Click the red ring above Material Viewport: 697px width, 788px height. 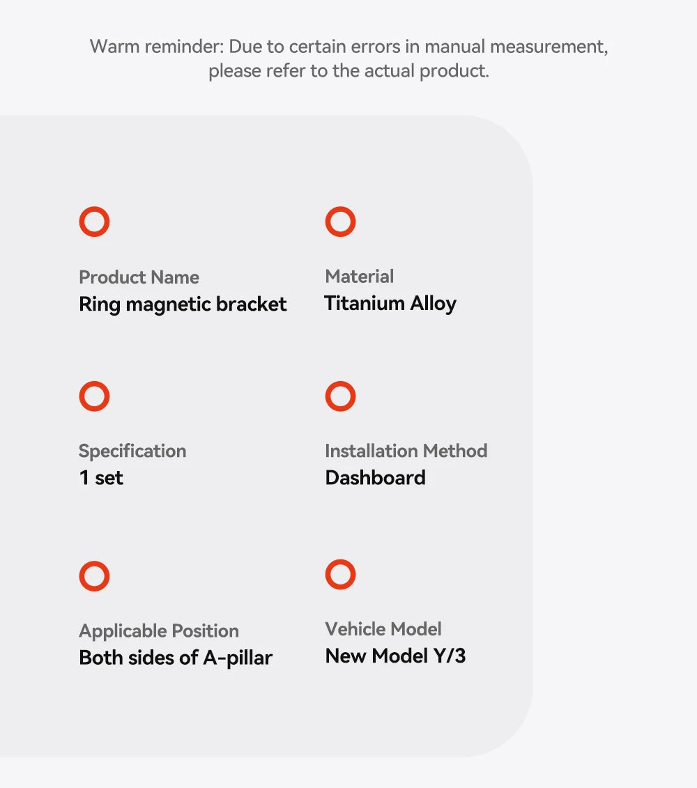pos(340,222)
